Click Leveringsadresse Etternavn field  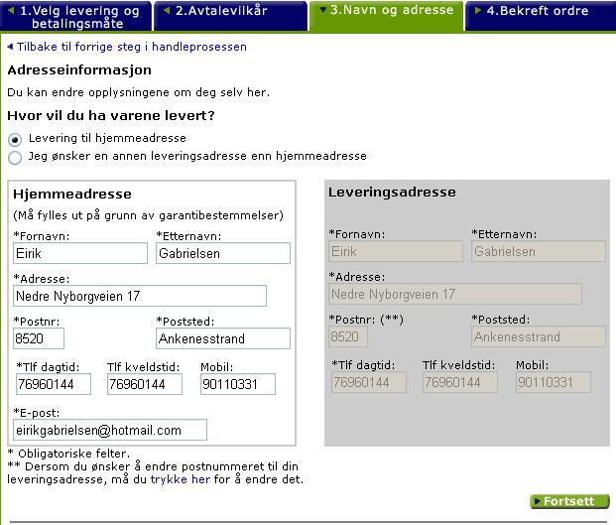539,251
